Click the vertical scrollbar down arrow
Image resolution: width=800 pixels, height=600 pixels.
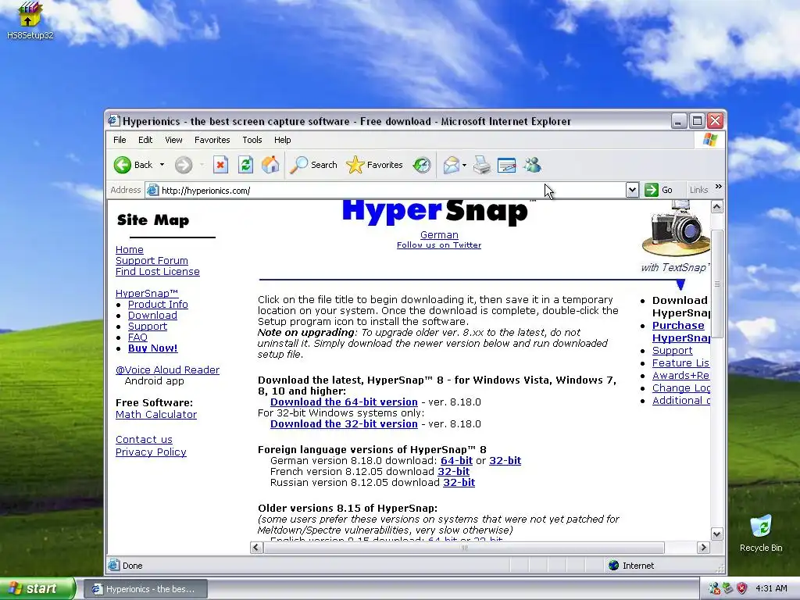(x=717, y=534)
